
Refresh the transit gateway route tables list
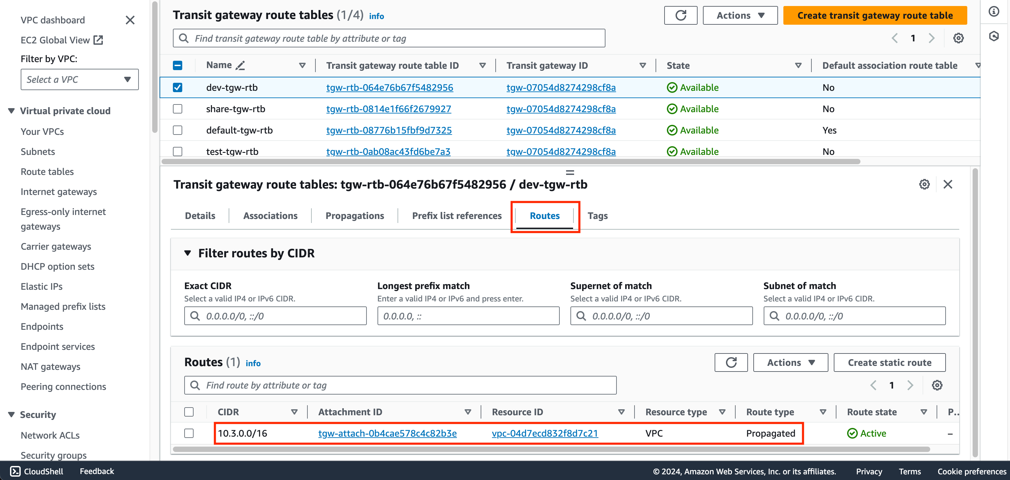(x=680, y=15)
